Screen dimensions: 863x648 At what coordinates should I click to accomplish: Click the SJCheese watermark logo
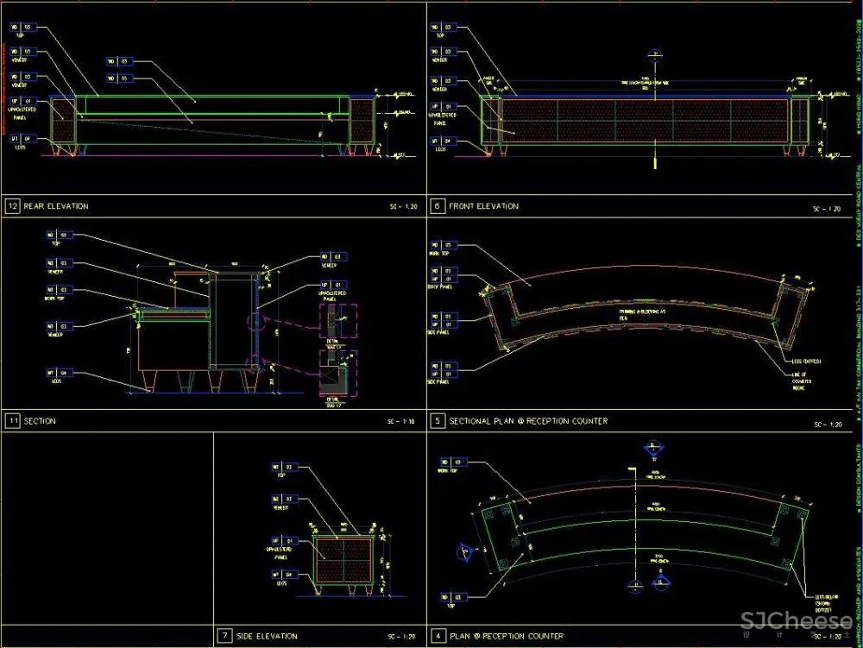tap(796, 620)
